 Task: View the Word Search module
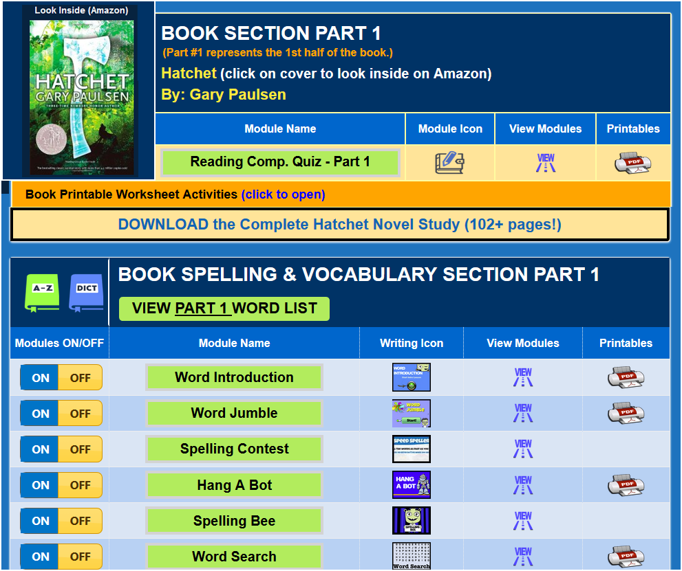[523, 557]
